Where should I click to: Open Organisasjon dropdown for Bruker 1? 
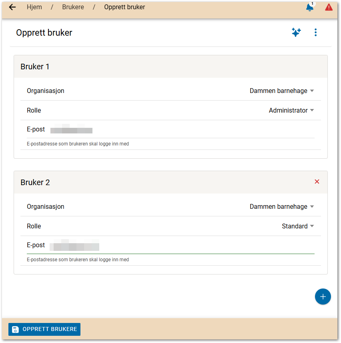pos(281,91)
